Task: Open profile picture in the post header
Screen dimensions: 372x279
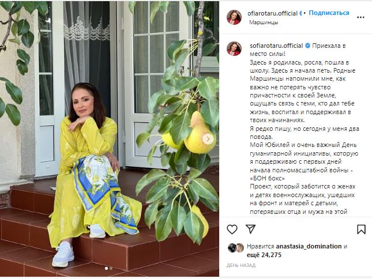Action: [x=234, y=17]
